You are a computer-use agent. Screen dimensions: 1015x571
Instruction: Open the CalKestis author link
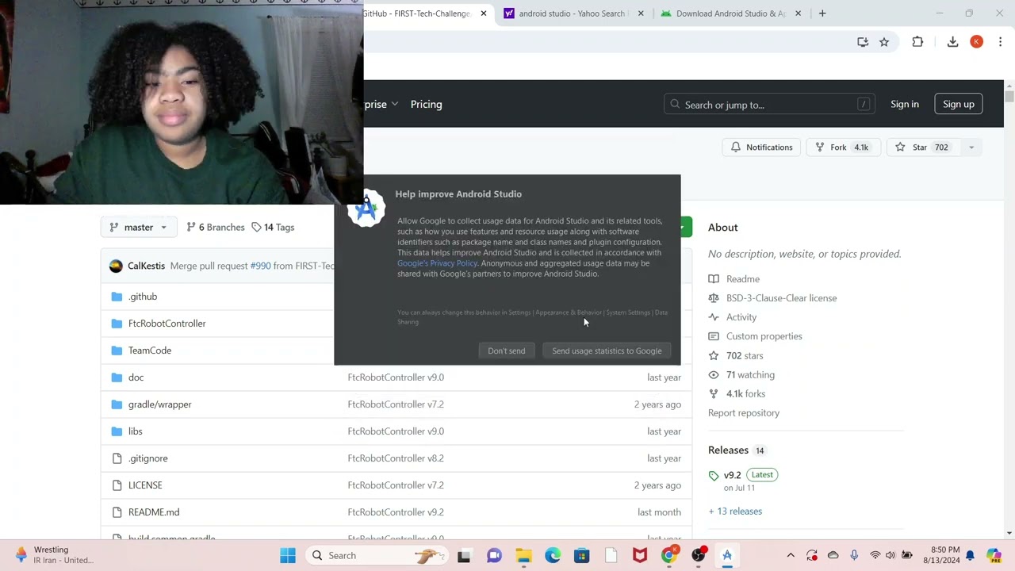click(x=146, y=266)
